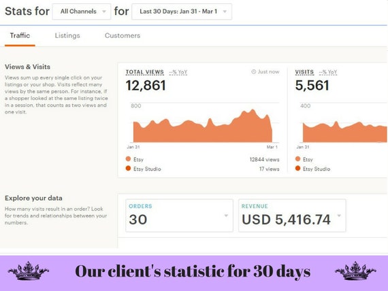Switch to the Traffic tab
Viewport: 388px width, 291px height.
pyautogui.click(x=20, y=35)
